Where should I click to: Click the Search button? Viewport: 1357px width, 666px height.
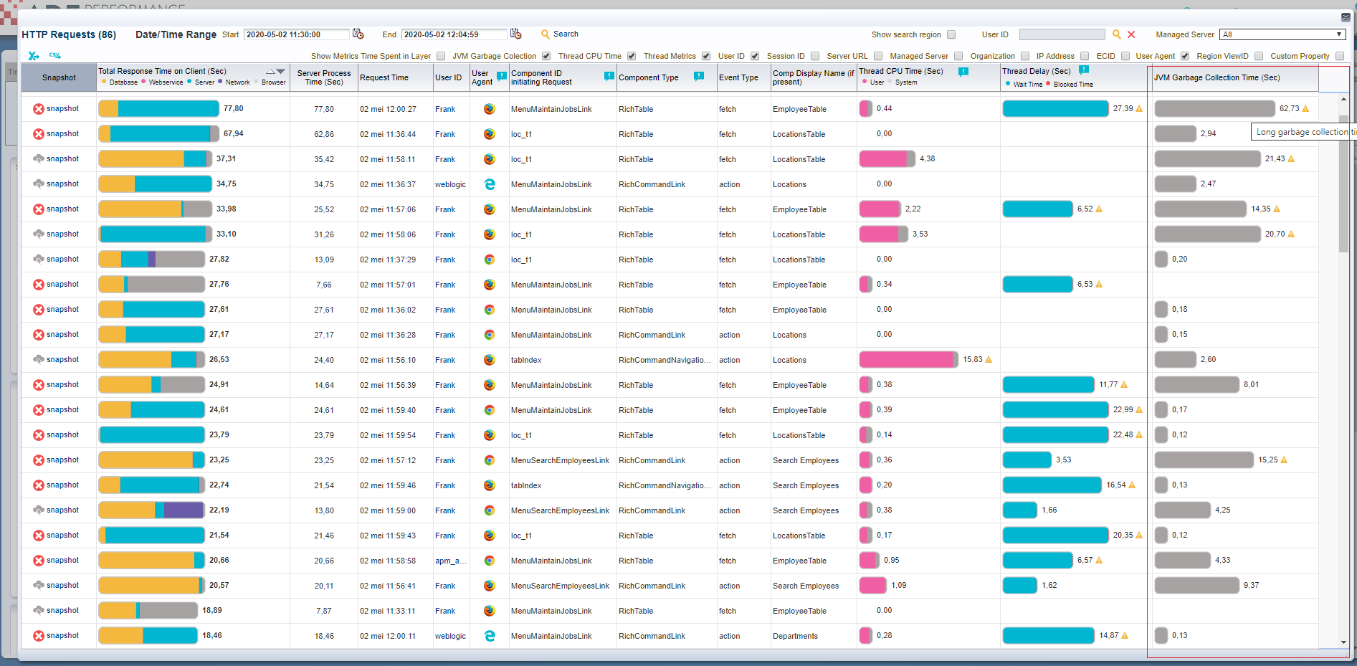(559, 34)
